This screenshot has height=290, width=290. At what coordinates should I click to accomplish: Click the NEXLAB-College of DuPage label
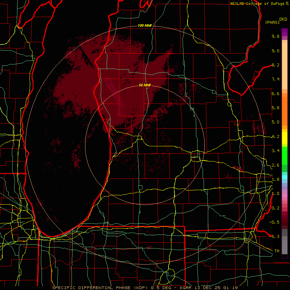coord(257,4)
